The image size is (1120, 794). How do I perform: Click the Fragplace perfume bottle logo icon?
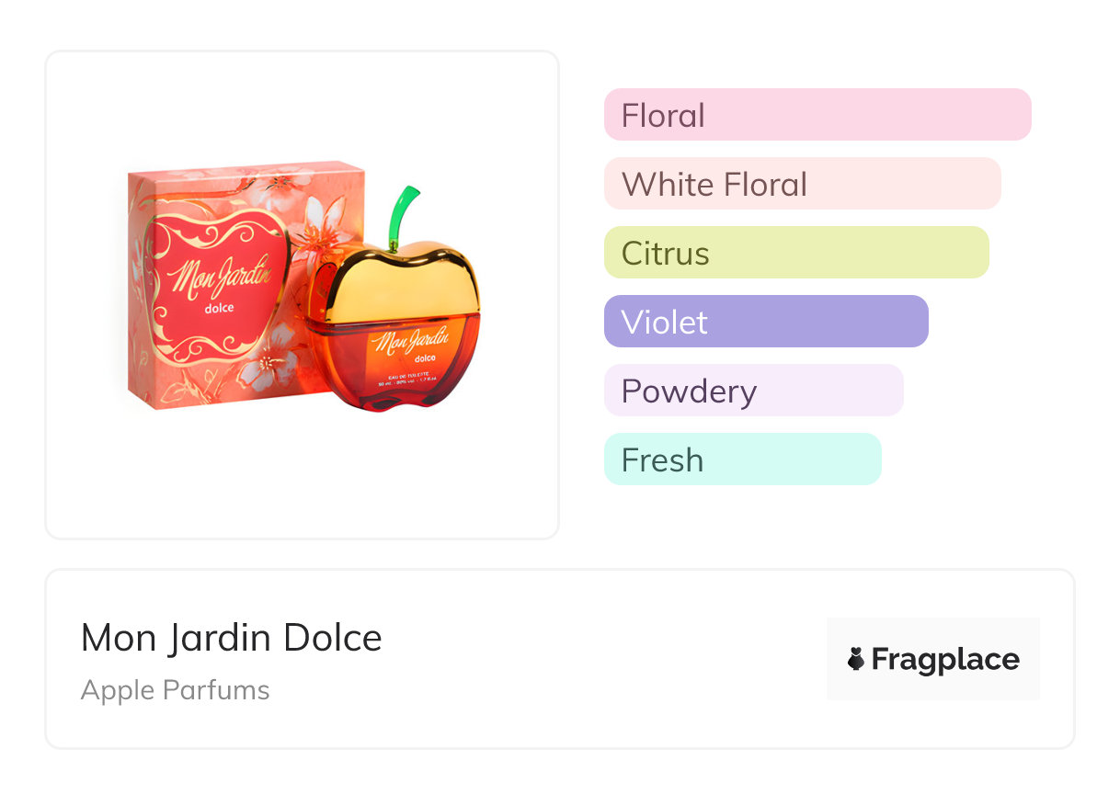(x=856, y=659)
